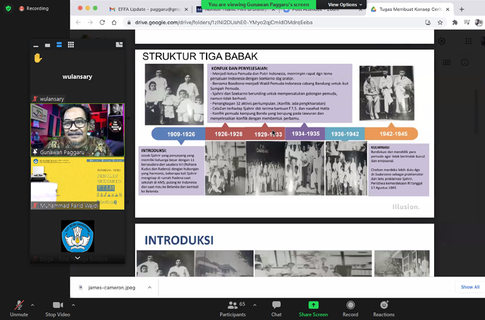Open video options arrow beside Stop Video
Image resolution: width=485 pixels, height=320 pixels.
(73, 305)
